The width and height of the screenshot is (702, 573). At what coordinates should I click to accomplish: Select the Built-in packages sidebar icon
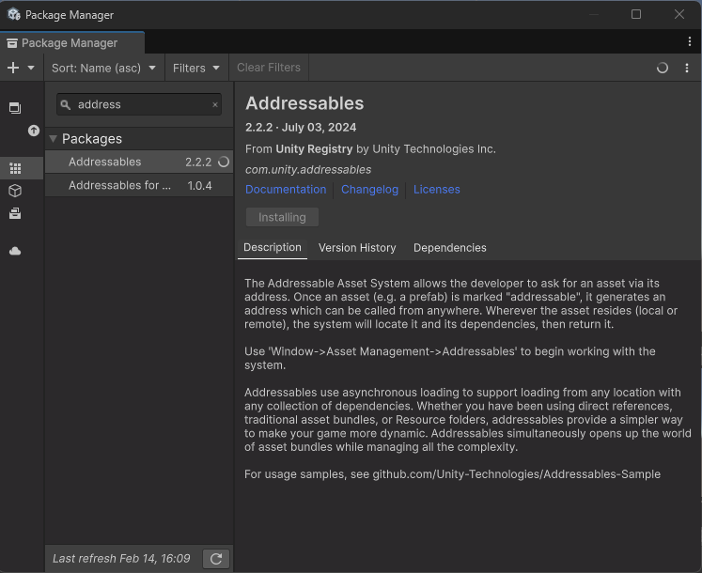[15, 213]
